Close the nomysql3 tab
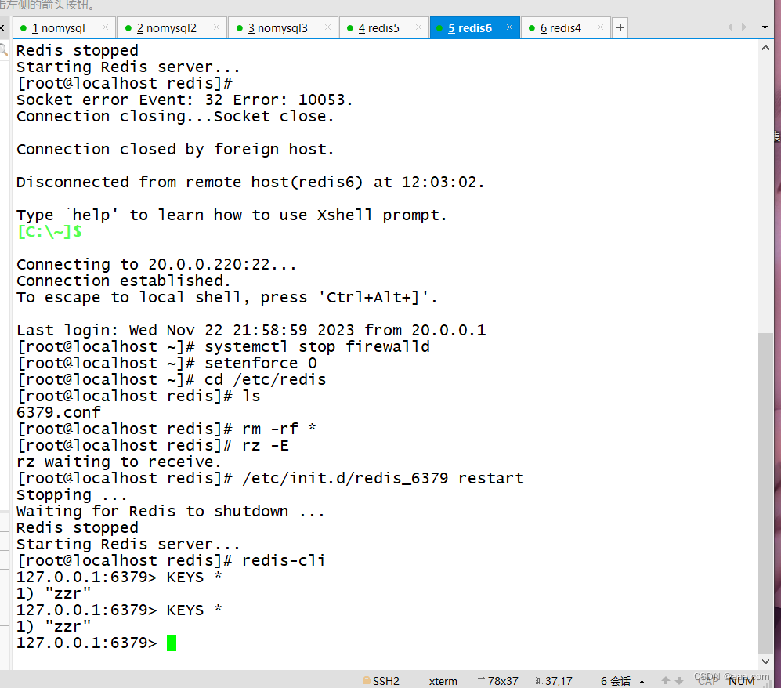 (327, 26)
